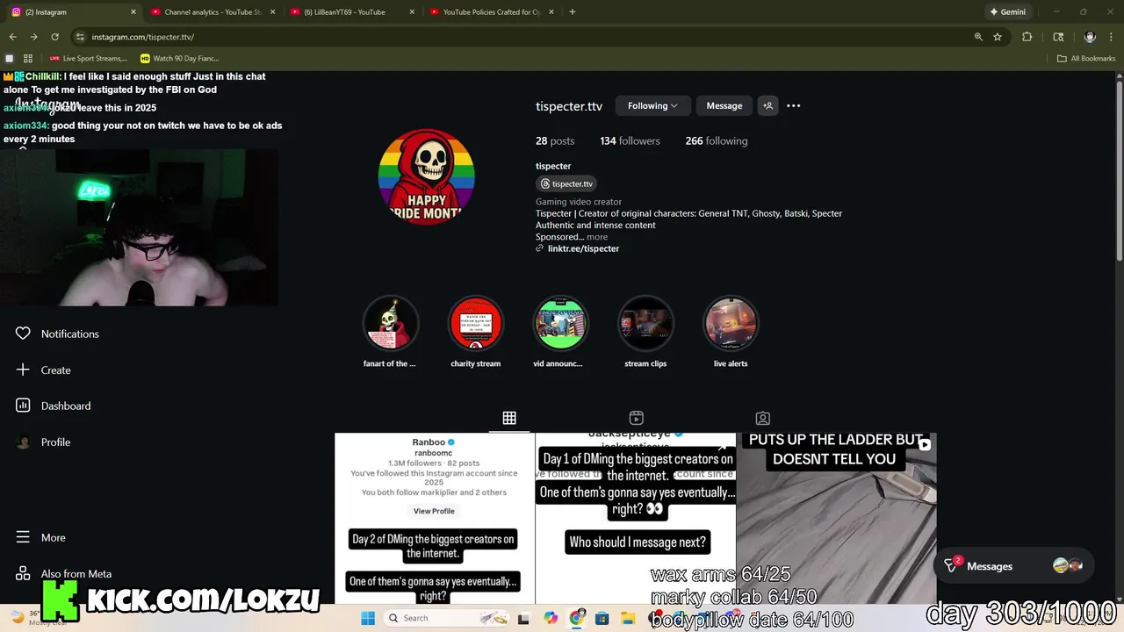Reload the Instagram page
The height and width of the screenshot is (632, 1124).
tap(54, 37)
